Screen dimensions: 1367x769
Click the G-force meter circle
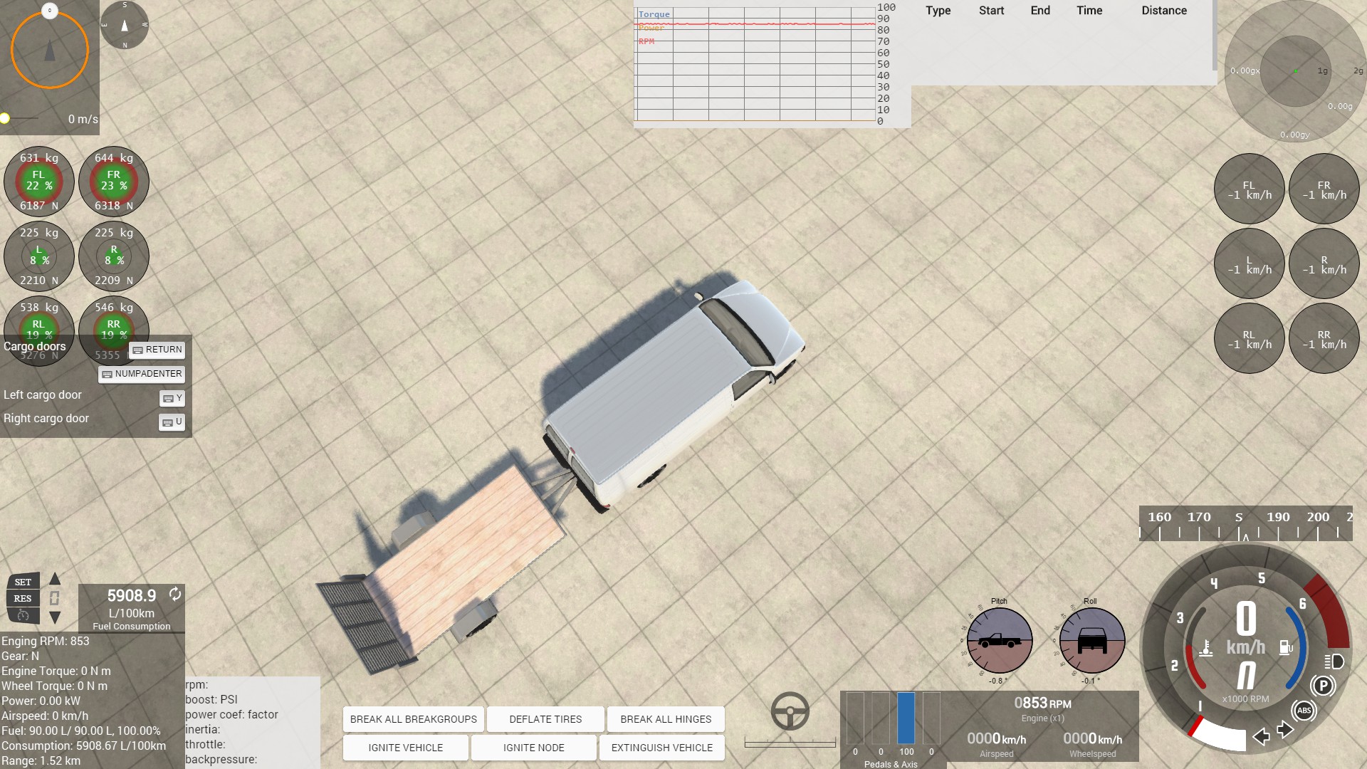click(x=1295, y=71)
